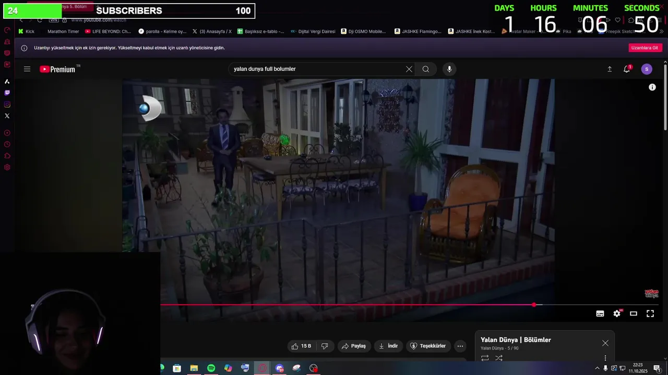Reload page with refresh button
The image size is (668, 375).
coord(40,20)
